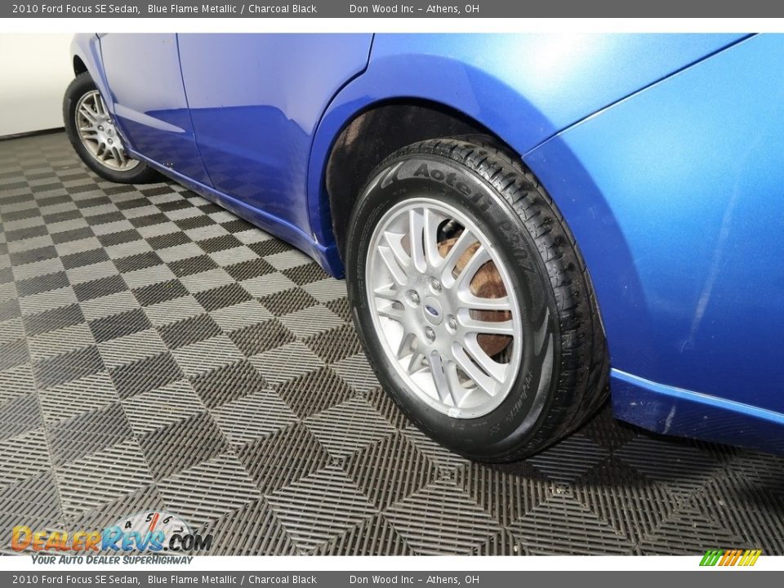Toggle the footer caption bar
Screen dimensions: 784x588
[392, 578]
